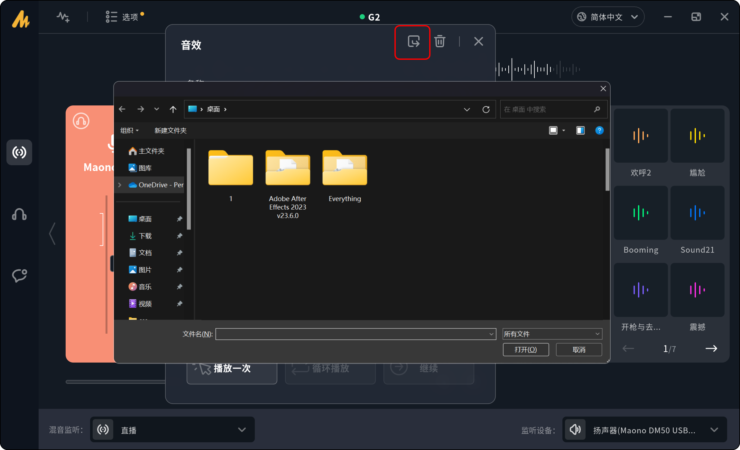This screenshot has height=450, width=740.
Task: Trigger the Booming sound pad
Action: tap(641, 213)
